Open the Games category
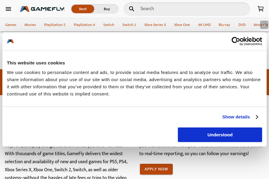Screen dimensions: 269x179 tap(11, 25)
